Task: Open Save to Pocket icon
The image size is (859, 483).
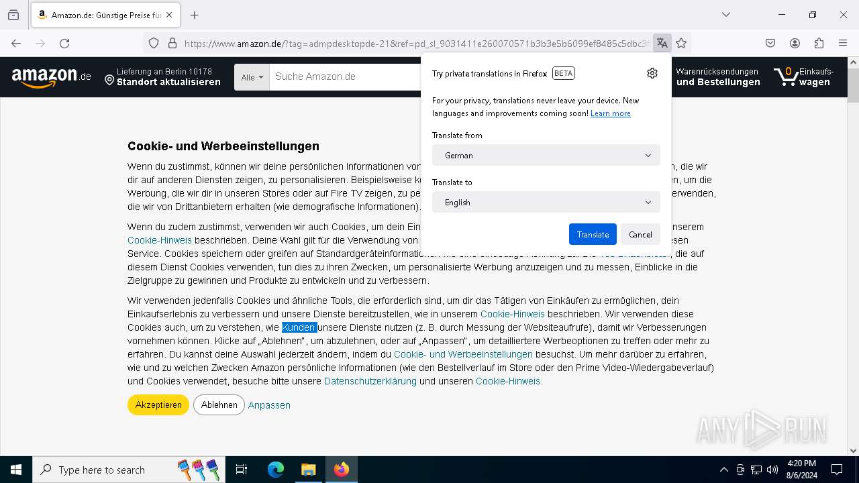Action: point(770,43)
